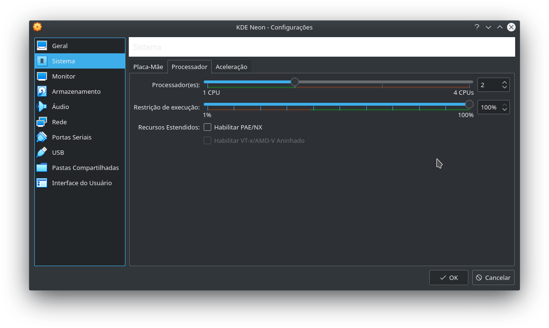Click the 'Processador(es):' label
Viewport: 549px width, 328px height.
coord(176,85)
